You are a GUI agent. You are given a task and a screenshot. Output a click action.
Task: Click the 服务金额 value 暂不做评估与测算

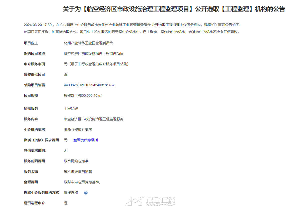78,172
